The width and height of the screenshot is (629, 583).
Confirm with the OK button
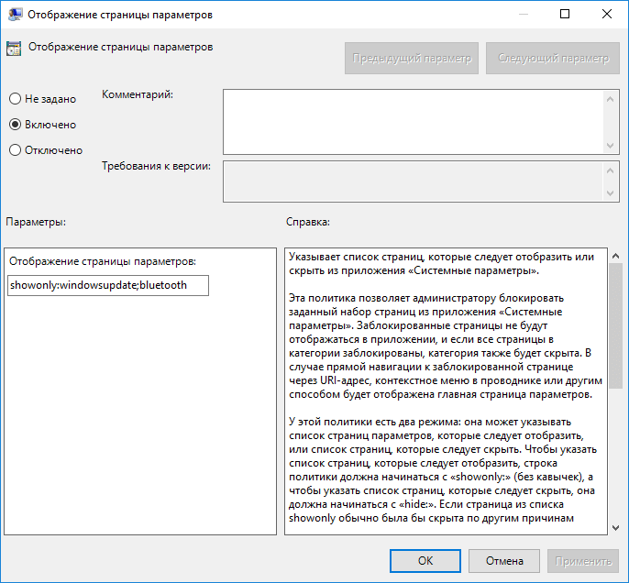pos(425,561)
